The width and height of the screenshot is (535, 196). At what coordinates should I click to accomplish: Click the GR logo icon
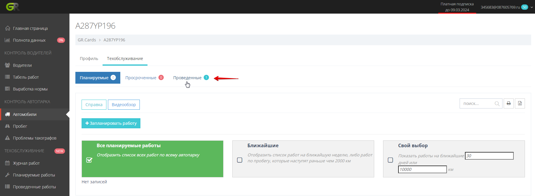(x=13, y=7)
